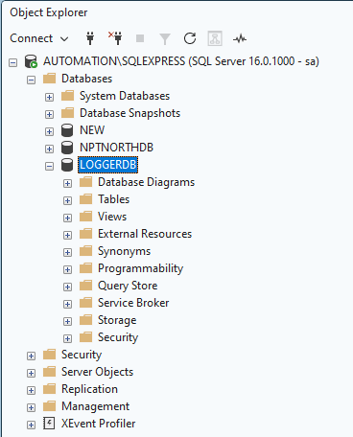Expand System Databases node

pyautogui.click(x=49, y=97)
